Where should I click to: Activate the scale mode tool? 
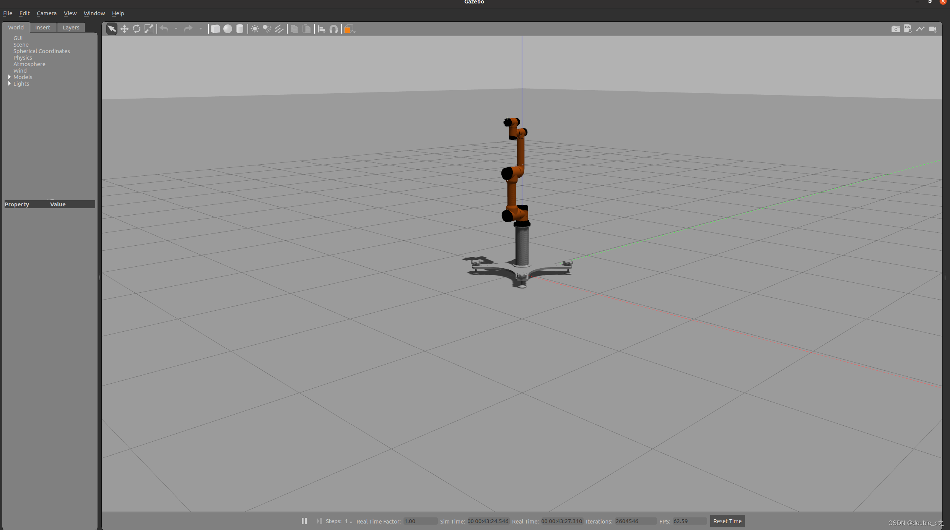(149, 29)
